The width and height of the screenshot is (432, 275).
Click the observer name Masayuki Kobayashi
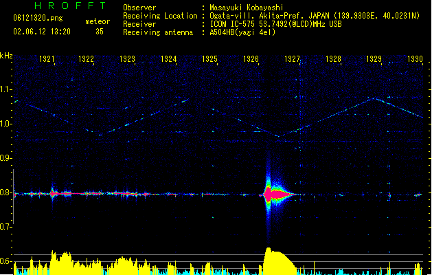click(247, 8)
